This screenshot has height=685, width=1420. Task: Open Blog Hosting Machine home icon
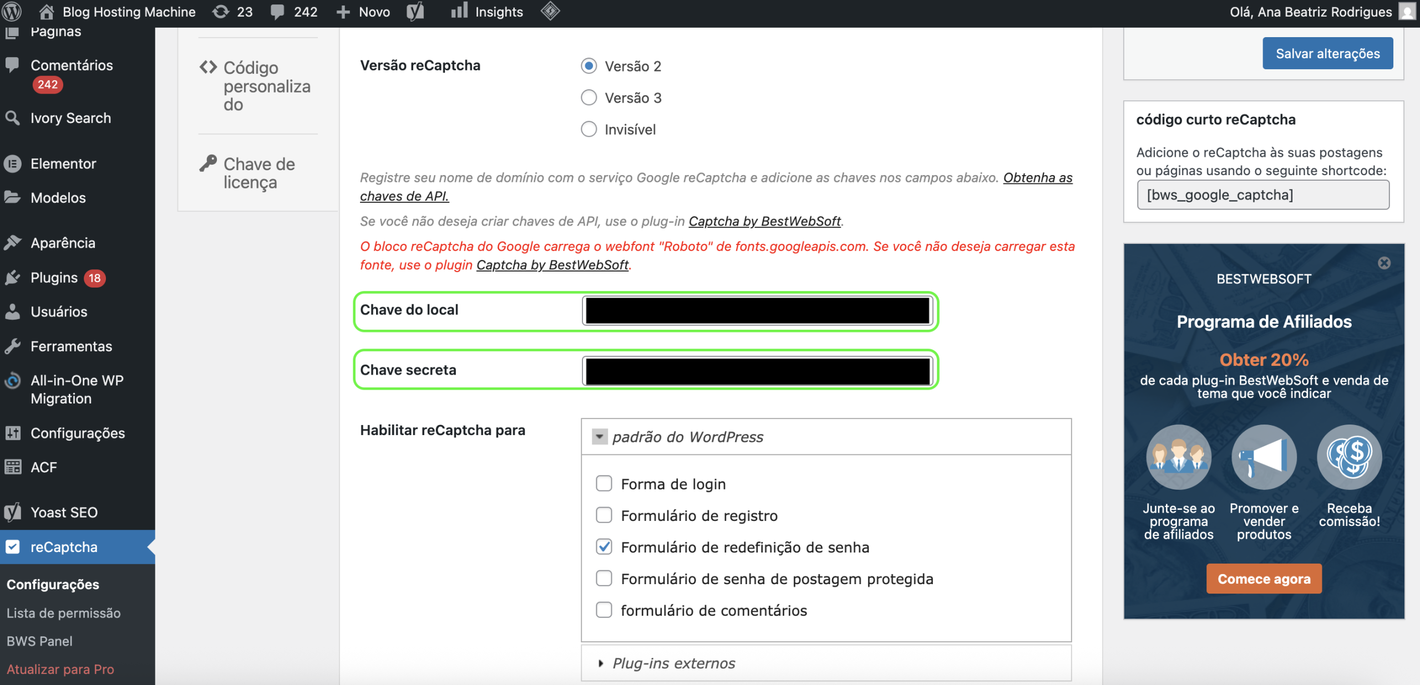point(47,12)
